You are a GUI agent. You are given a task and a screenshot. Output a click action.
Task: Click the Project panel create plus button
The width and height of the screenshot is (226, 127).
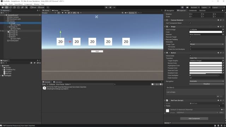2,63
